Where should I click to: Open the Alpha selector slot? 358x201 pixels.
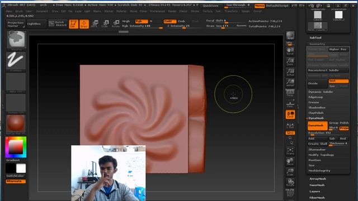(16, 82)
